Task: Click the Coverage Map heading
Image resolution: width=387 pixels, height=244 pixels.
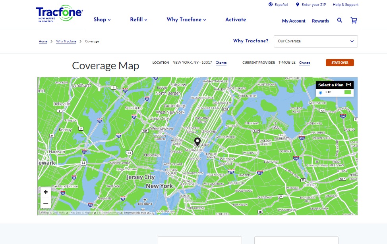Action: click(x=106, y=66)
